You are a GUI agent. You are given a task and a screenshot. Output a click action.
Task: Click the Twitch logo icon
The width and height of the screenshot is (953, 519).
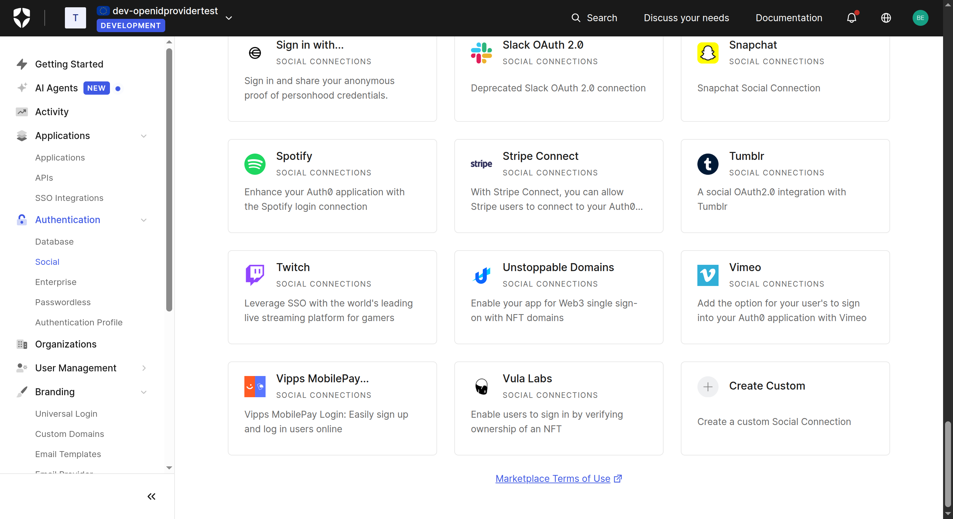pos(255,275)
